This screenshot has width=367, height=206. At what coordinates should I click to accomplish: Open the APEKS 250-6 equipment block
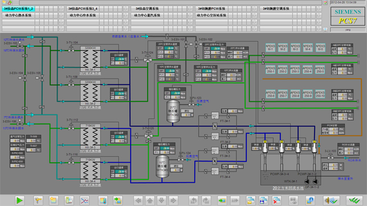tap(270, 94)
